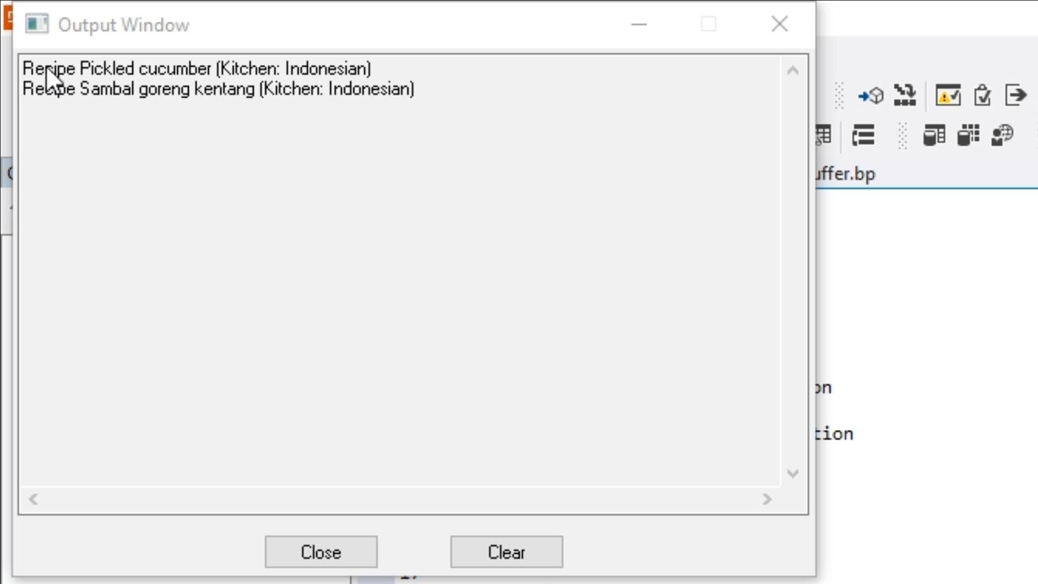This screenshot has height=584, width=1038.
Task: Click the user with globe icon
Action: tap(1002, 135)
